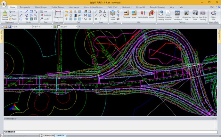This screenshot has width=221, height=137.
Task: Click the rectangle draw tool in Draft
Action: pyautogui.click(x=21, y=19)
